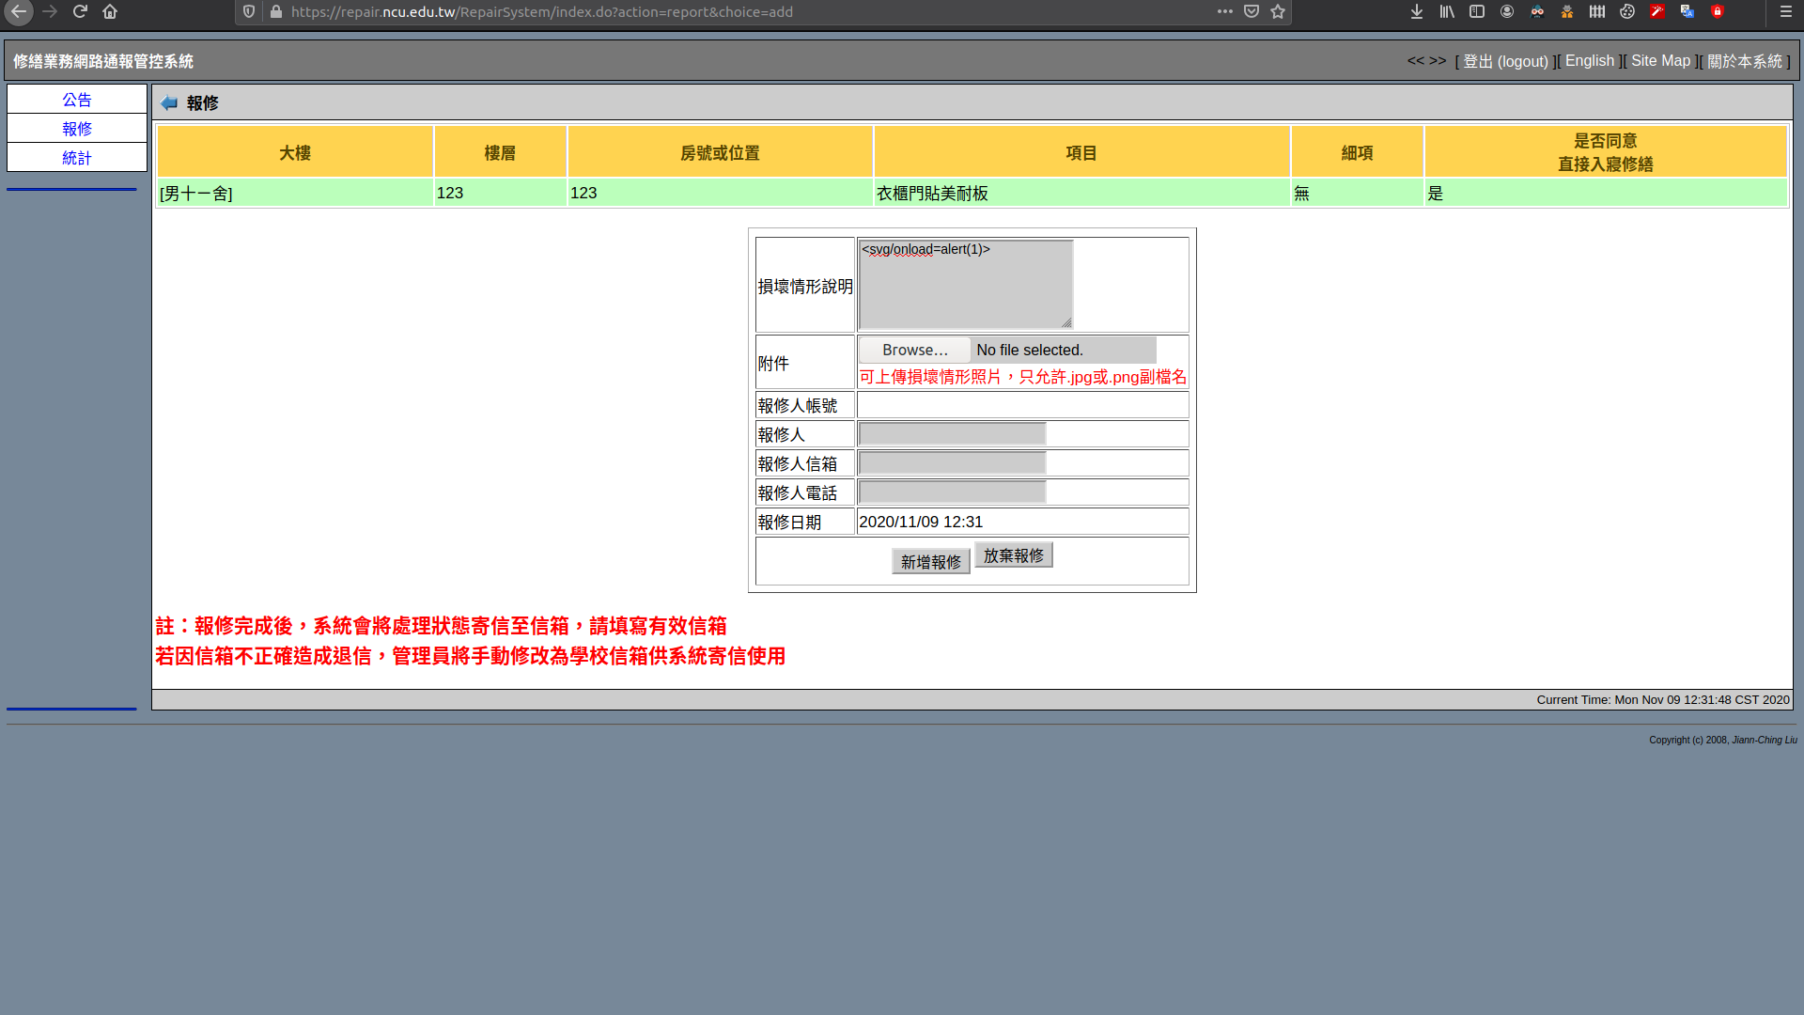This screenshot has width=1804, height=1015.
Task: Click the red shield lock extension icon
Action: (x=1718, y=11)
